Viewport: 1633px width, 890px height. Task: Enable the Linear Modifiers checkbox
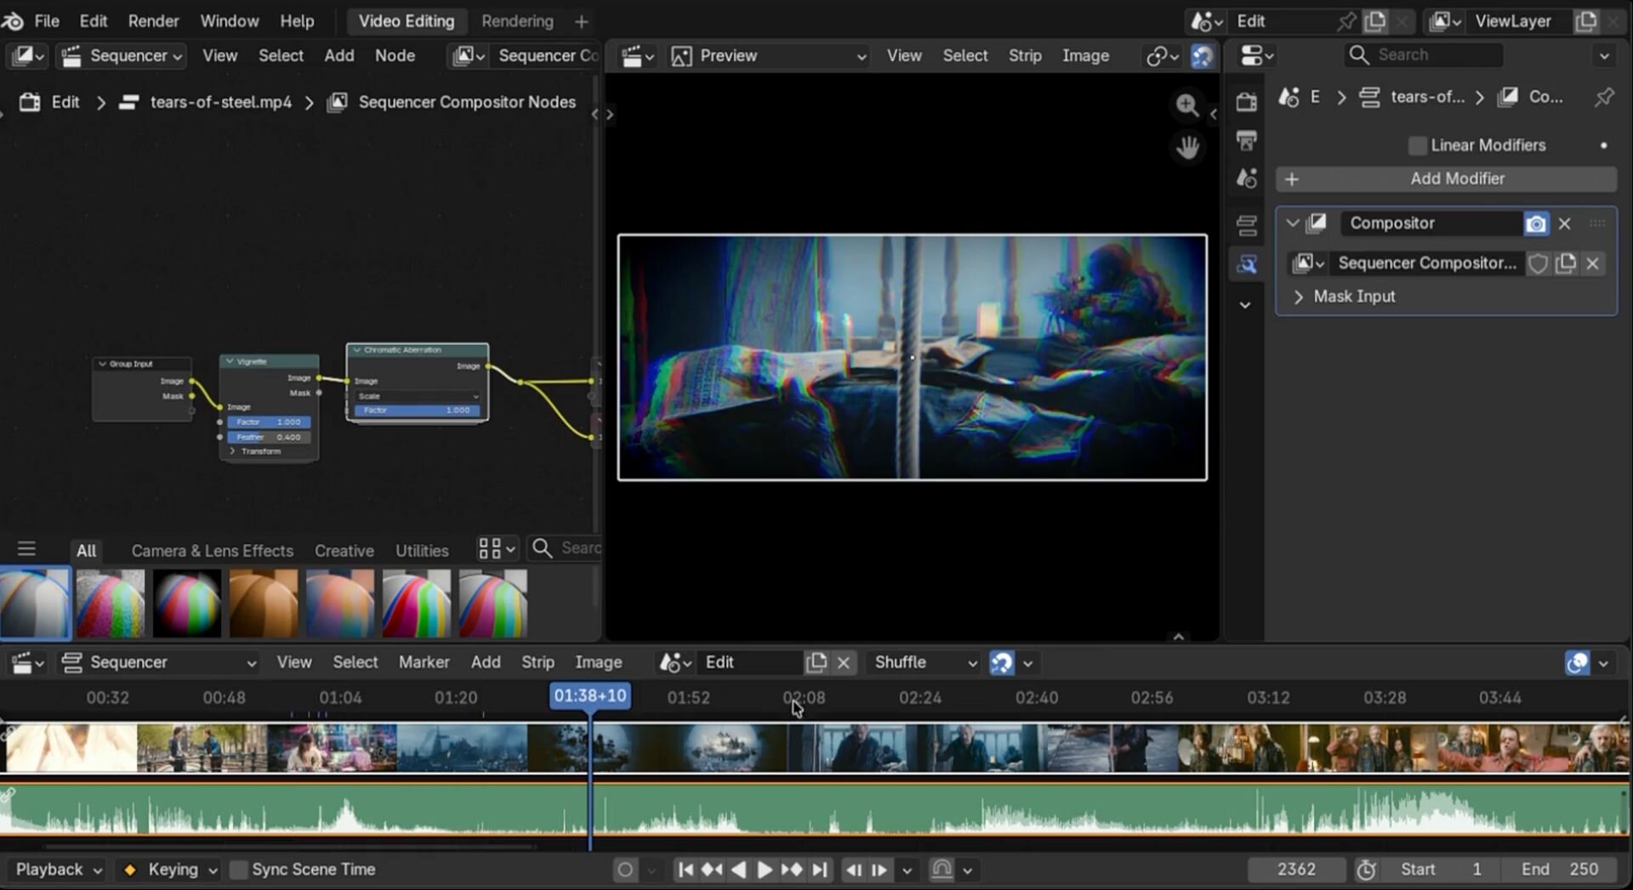[1418, 145]
